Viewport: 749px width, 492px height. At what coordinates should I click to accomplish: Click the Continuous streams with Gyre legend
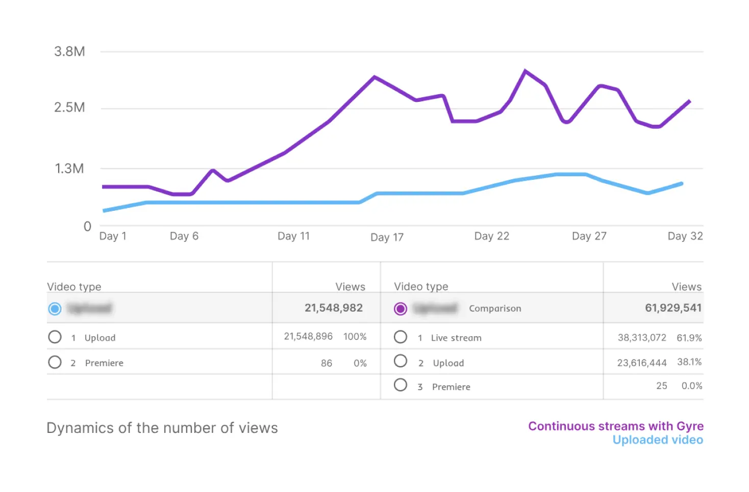(x=615, y=426)
